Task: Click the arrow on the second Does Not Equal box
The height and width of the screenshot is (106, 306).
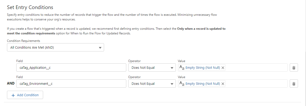Action: 172,84
